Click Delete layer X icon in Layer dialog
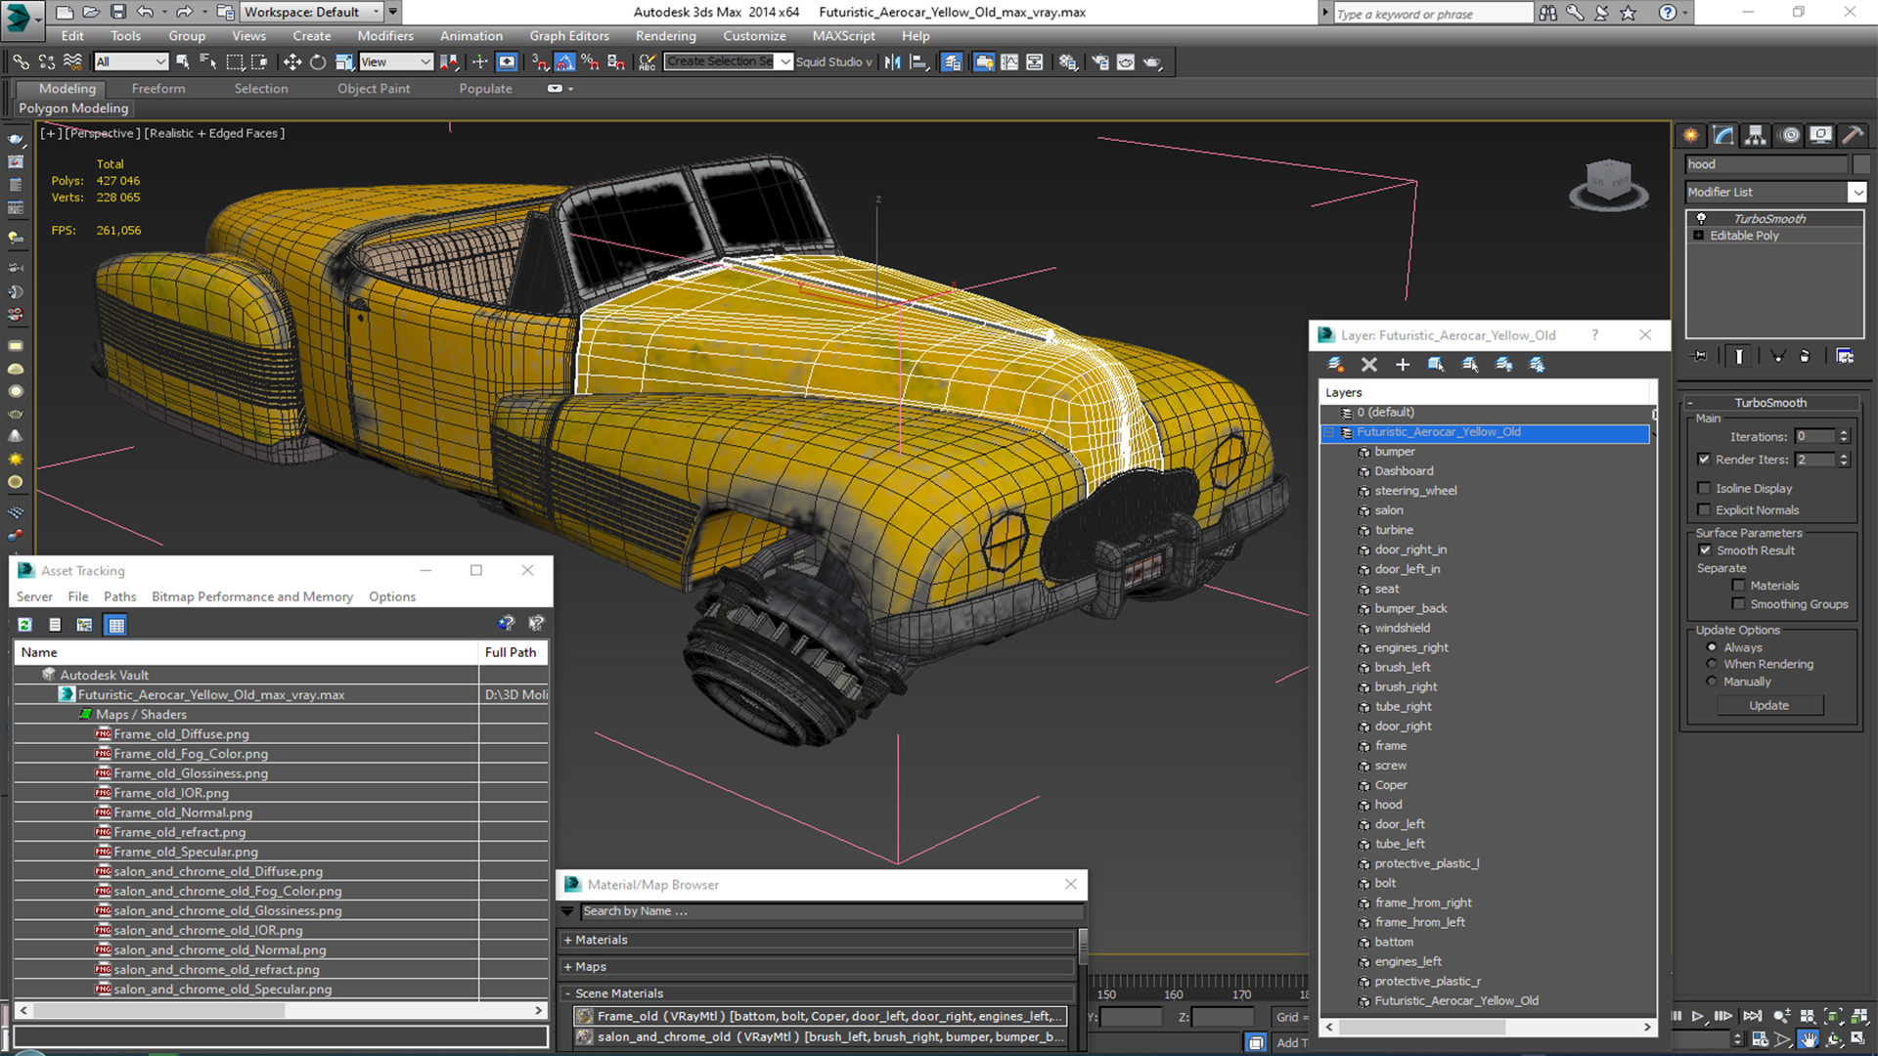 point(1369,365)
